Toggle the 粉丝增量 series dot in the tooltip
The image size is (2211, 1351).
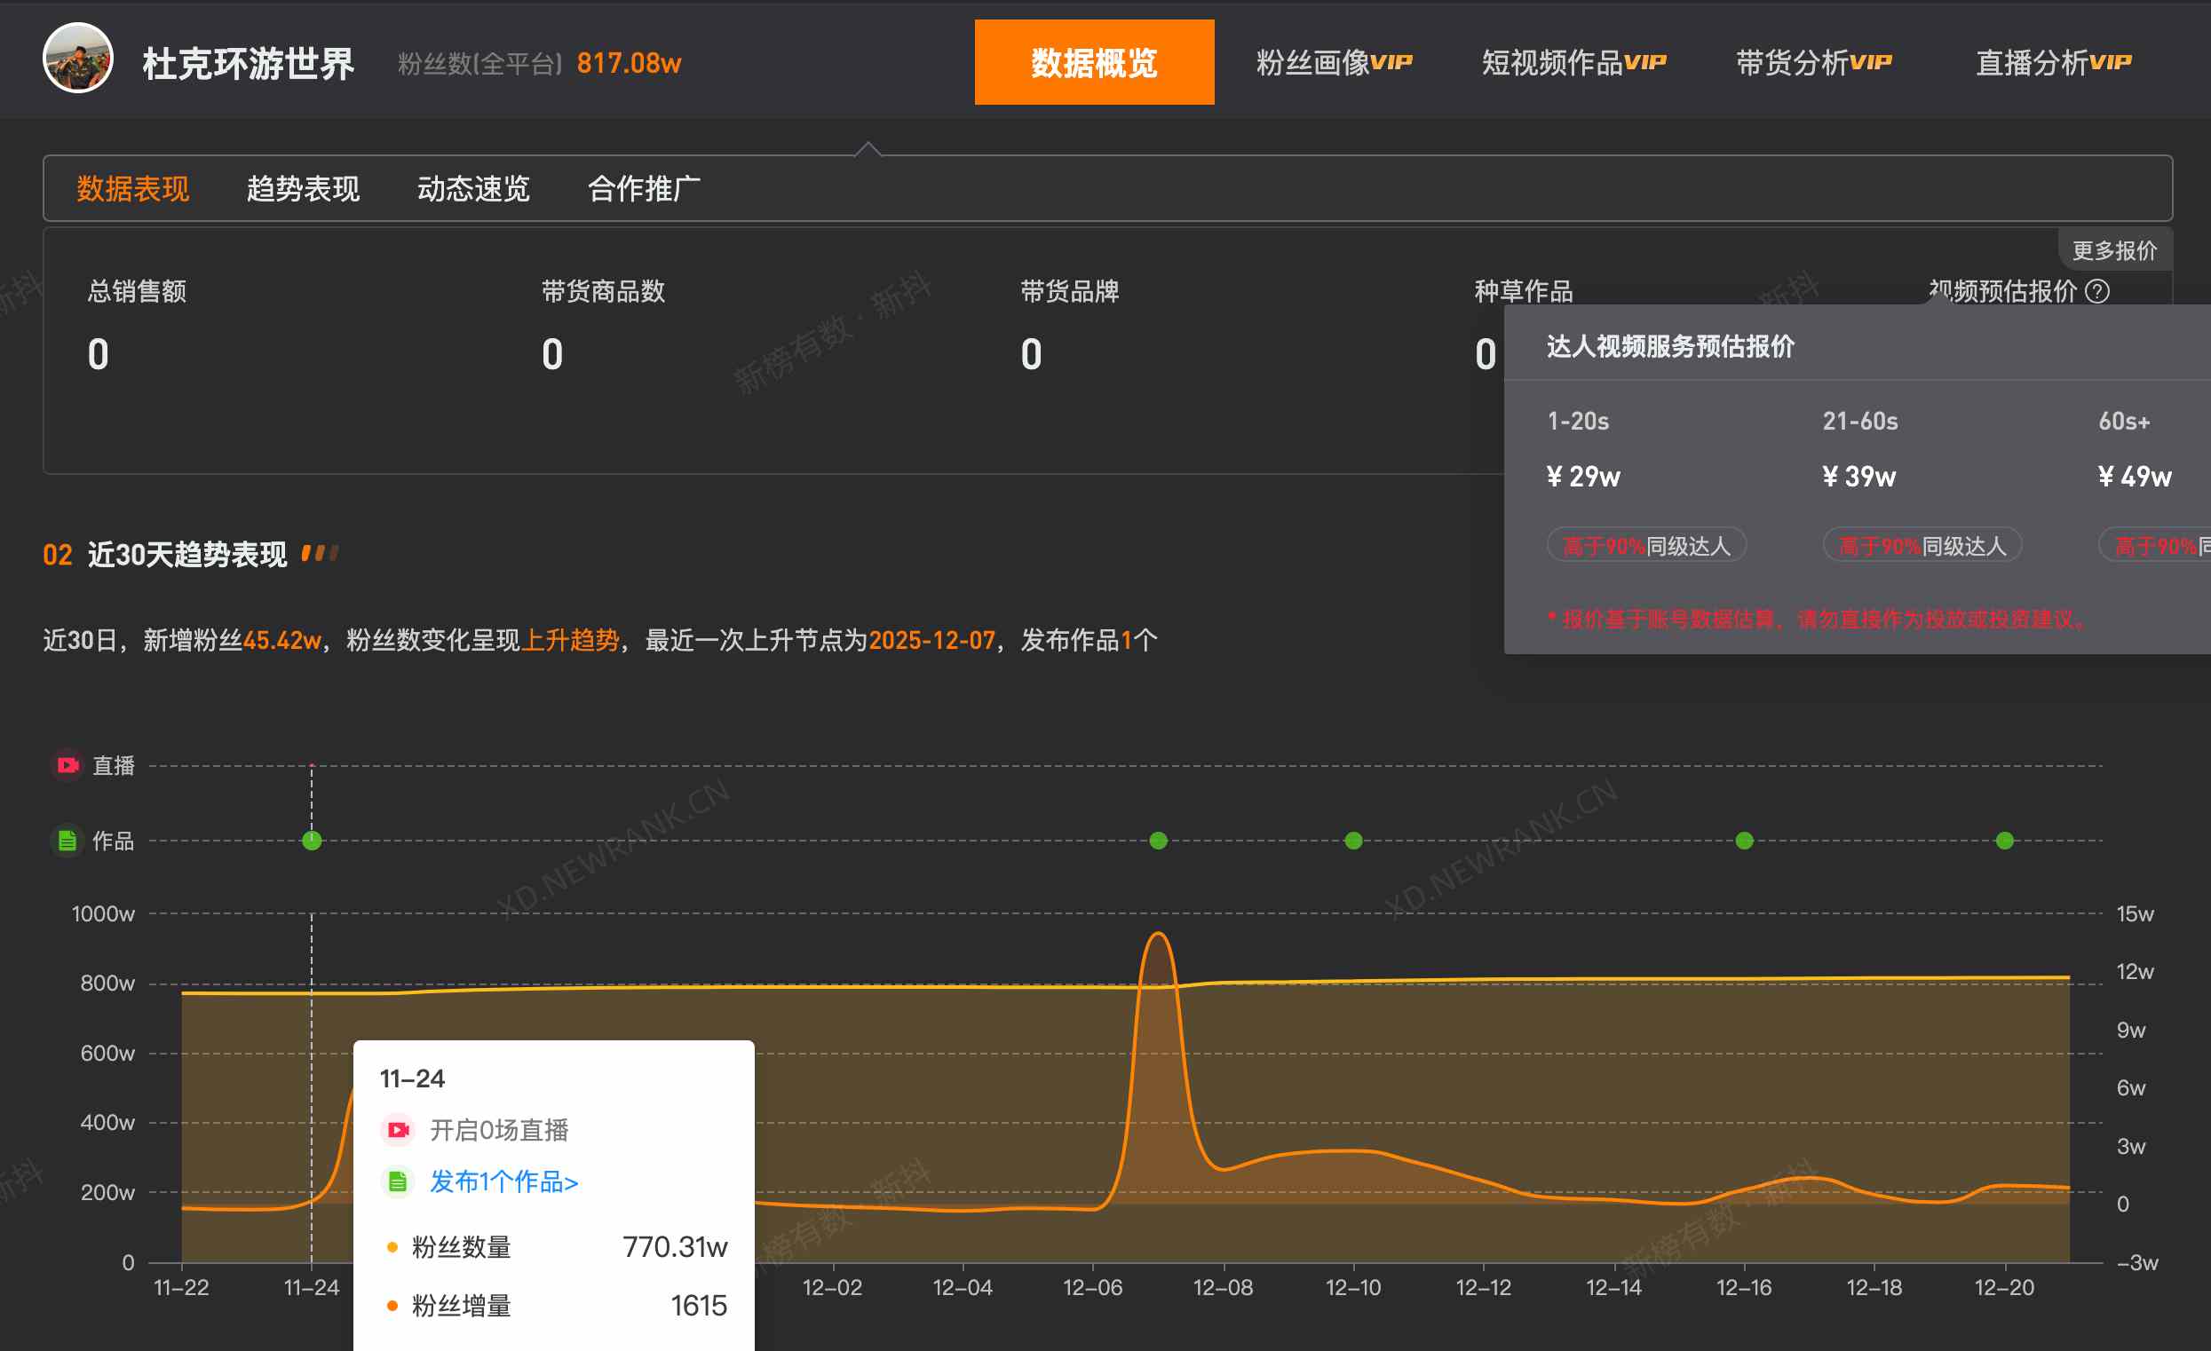click(x=391, y=1306)
